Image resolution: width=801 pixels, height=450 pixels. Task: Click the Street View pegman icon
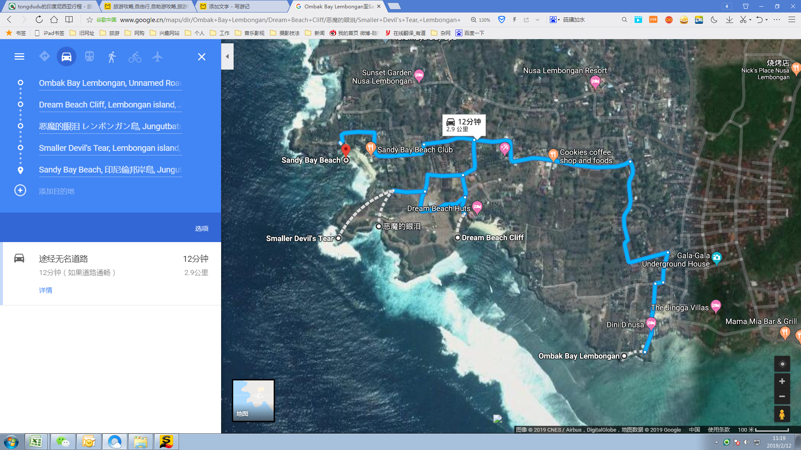click(782, 415)
